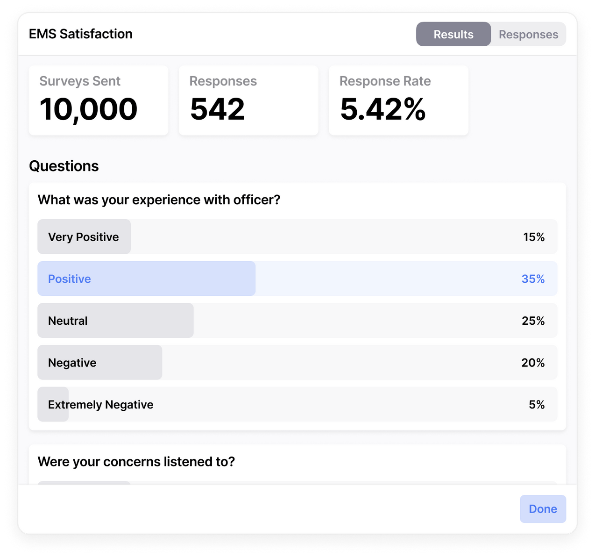This screenshot has width=595, height=557.
Task: Switch to the Results tab
Action: (453, 35)
